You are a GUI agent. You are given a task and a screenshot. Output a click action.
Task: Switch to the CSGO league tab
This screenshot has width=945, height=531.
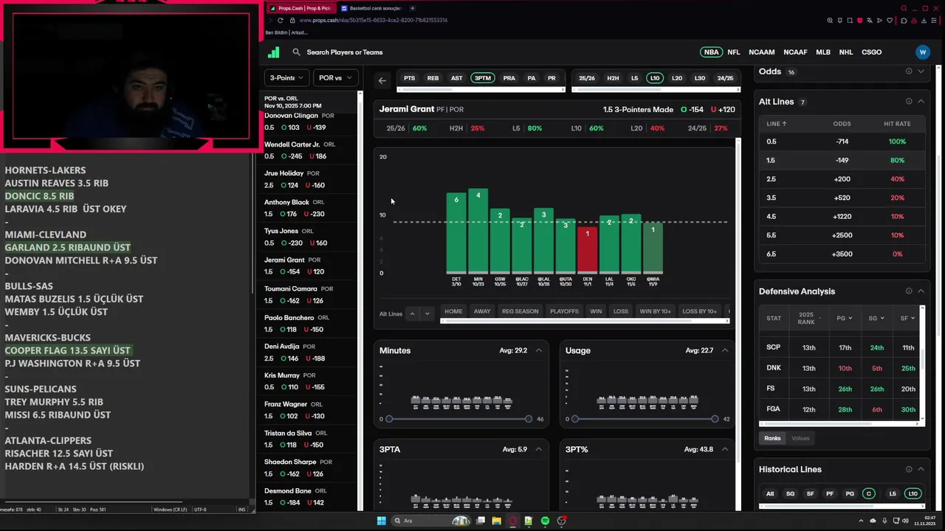(x=871, y=52)
